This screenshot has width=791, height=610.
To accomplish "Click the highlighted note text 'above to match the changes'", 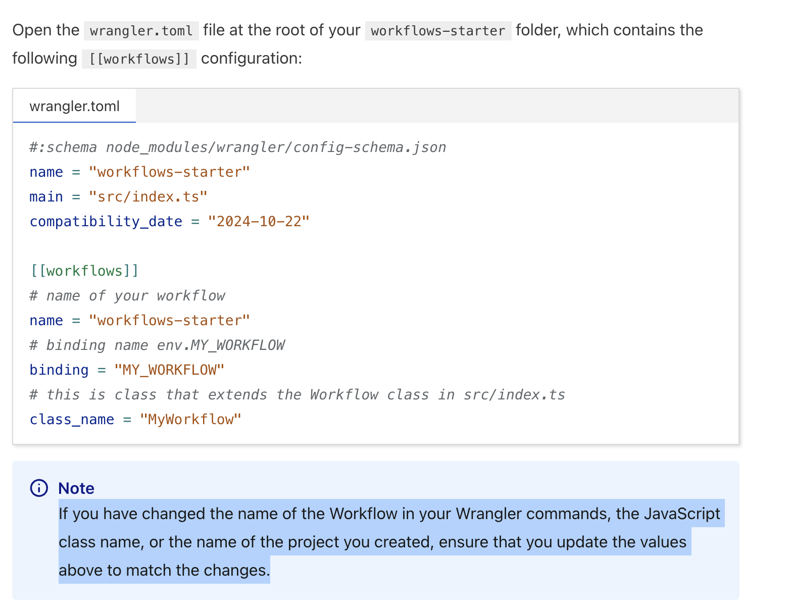I will pos(164,571).
